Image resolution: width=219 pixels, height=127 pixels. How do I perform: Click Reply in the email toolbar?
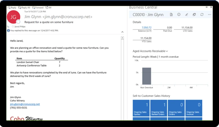[x=12, y=8]
